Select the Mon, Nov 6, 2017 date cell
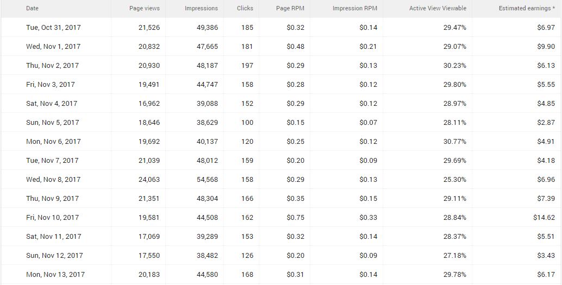The width and height of the screenshot is (562, 285). click(53, 142)
